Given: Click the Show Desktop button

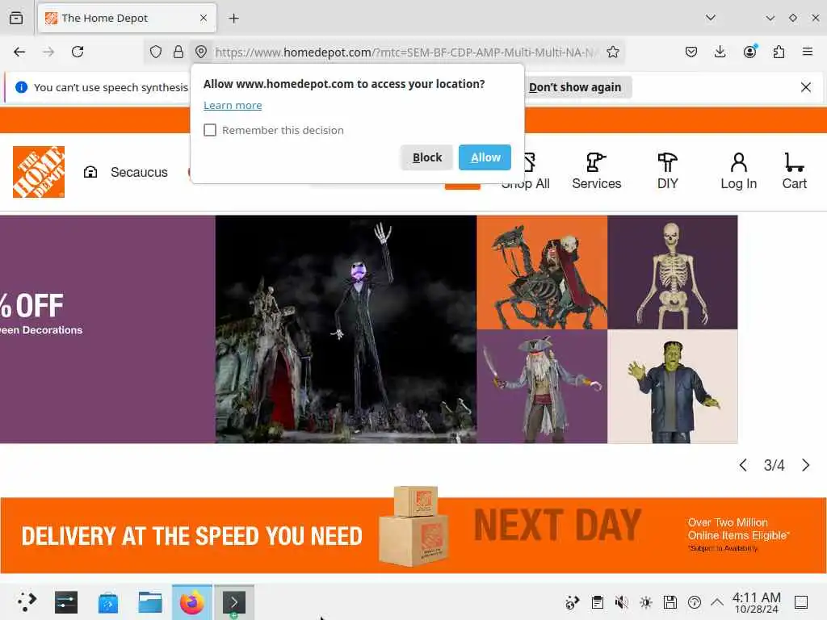Looking at the screenshot, I should pyautogui.click(x=801, y=602).
